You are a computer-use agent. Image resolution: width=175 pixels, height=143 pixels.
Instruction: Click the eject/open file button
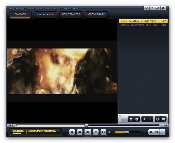click(96, 132)
